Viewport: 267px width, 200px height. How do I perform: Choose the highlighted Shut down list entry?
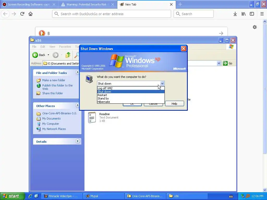131,92
